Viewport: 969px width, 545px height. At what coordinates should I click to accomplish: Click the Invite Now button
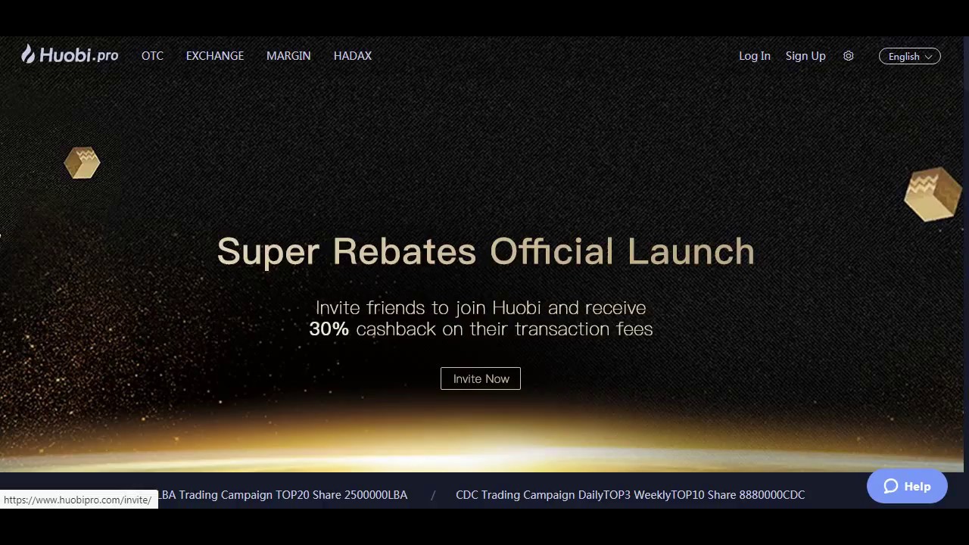pyautogui.click(x=481, y=378)
